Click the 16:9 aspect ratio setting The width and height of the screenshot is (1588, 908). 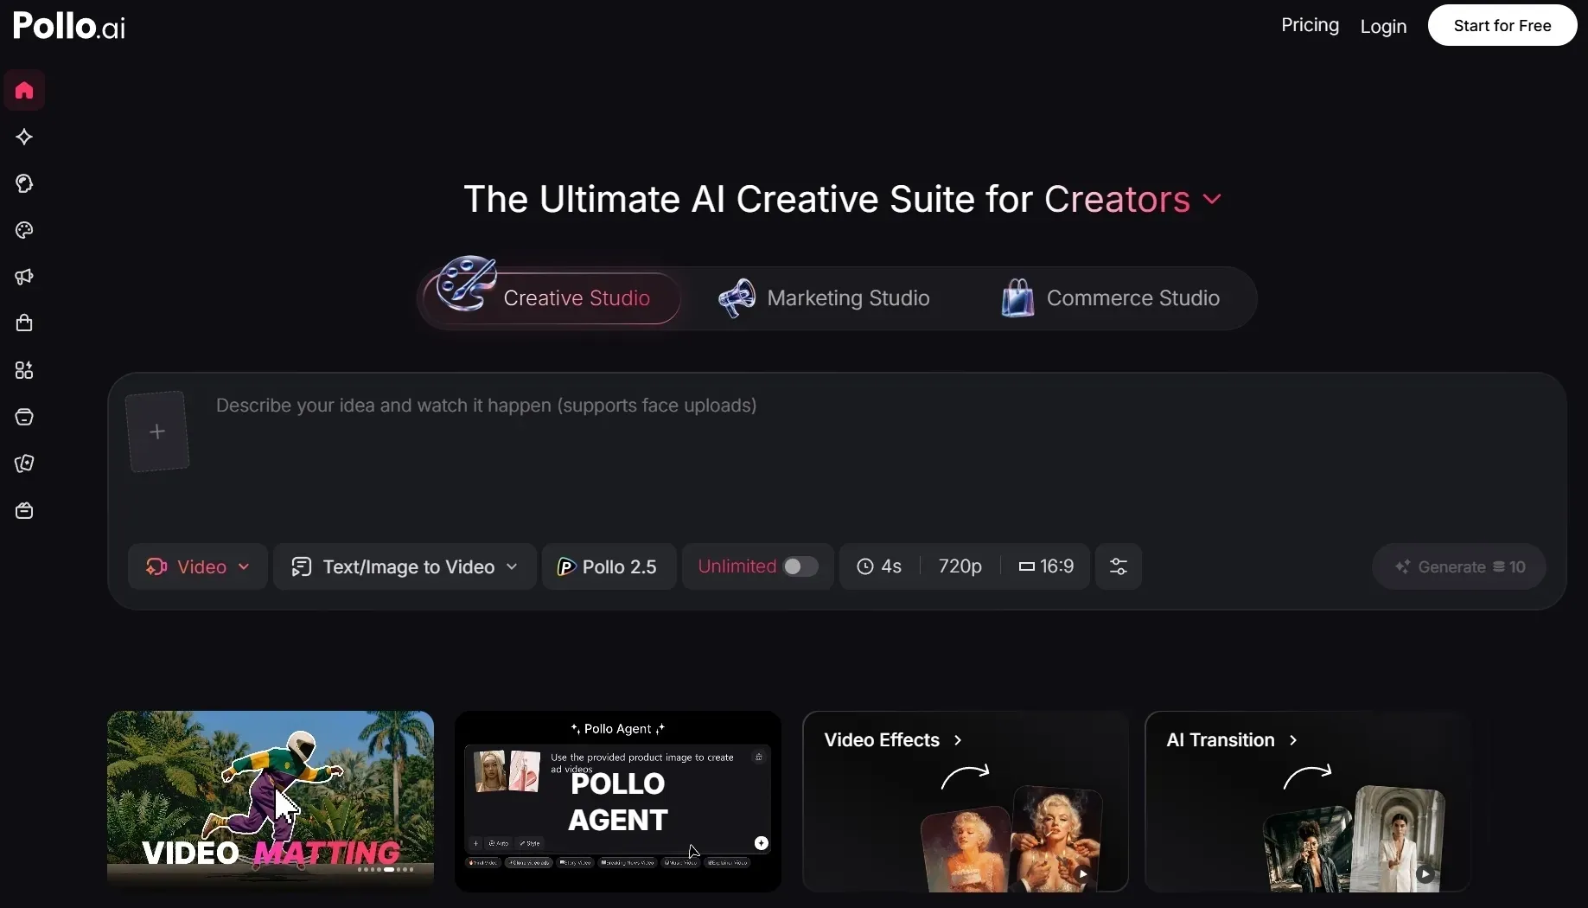coord(1046,566)
